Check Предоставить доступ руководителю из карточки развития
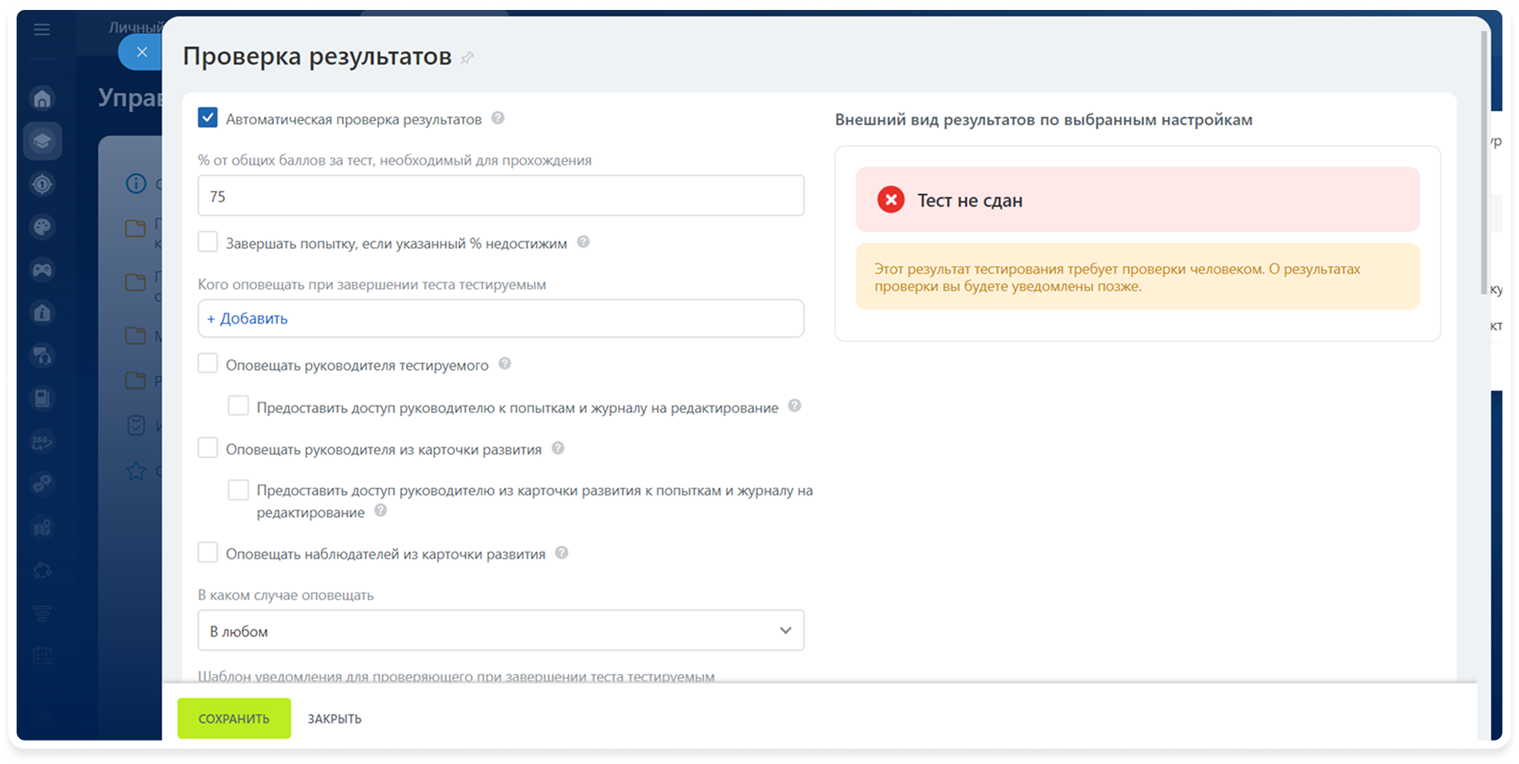Viewport: 1519px width, 764px height. [x=238, y=490]
